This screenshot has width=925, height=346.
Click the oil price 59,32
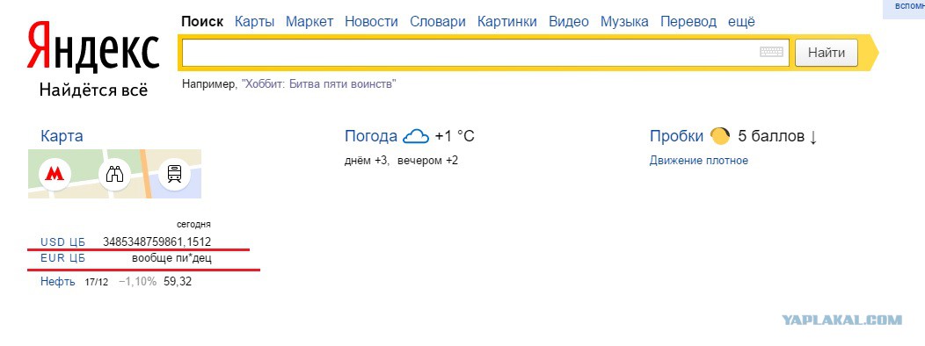coord(178,282)
